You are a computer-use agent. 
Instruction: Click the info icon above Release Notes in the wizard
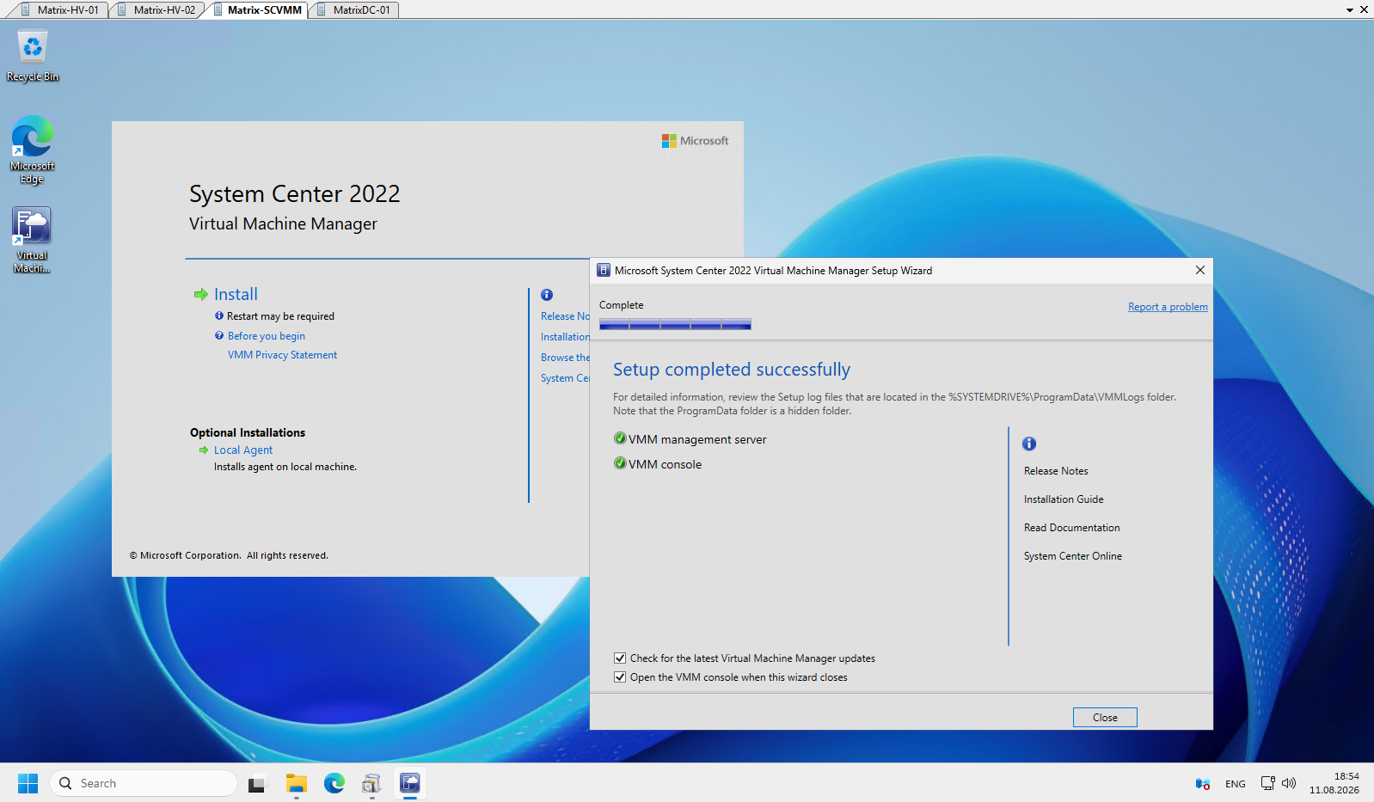click(x=1029, y=444)
